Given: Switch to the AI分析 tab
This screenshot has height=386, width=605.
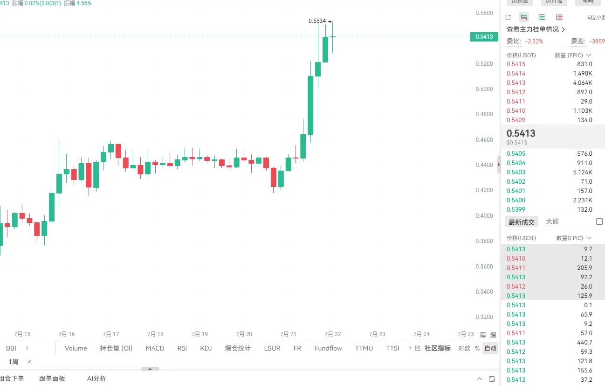Looking at the screenshot, I should click(96, 379).
